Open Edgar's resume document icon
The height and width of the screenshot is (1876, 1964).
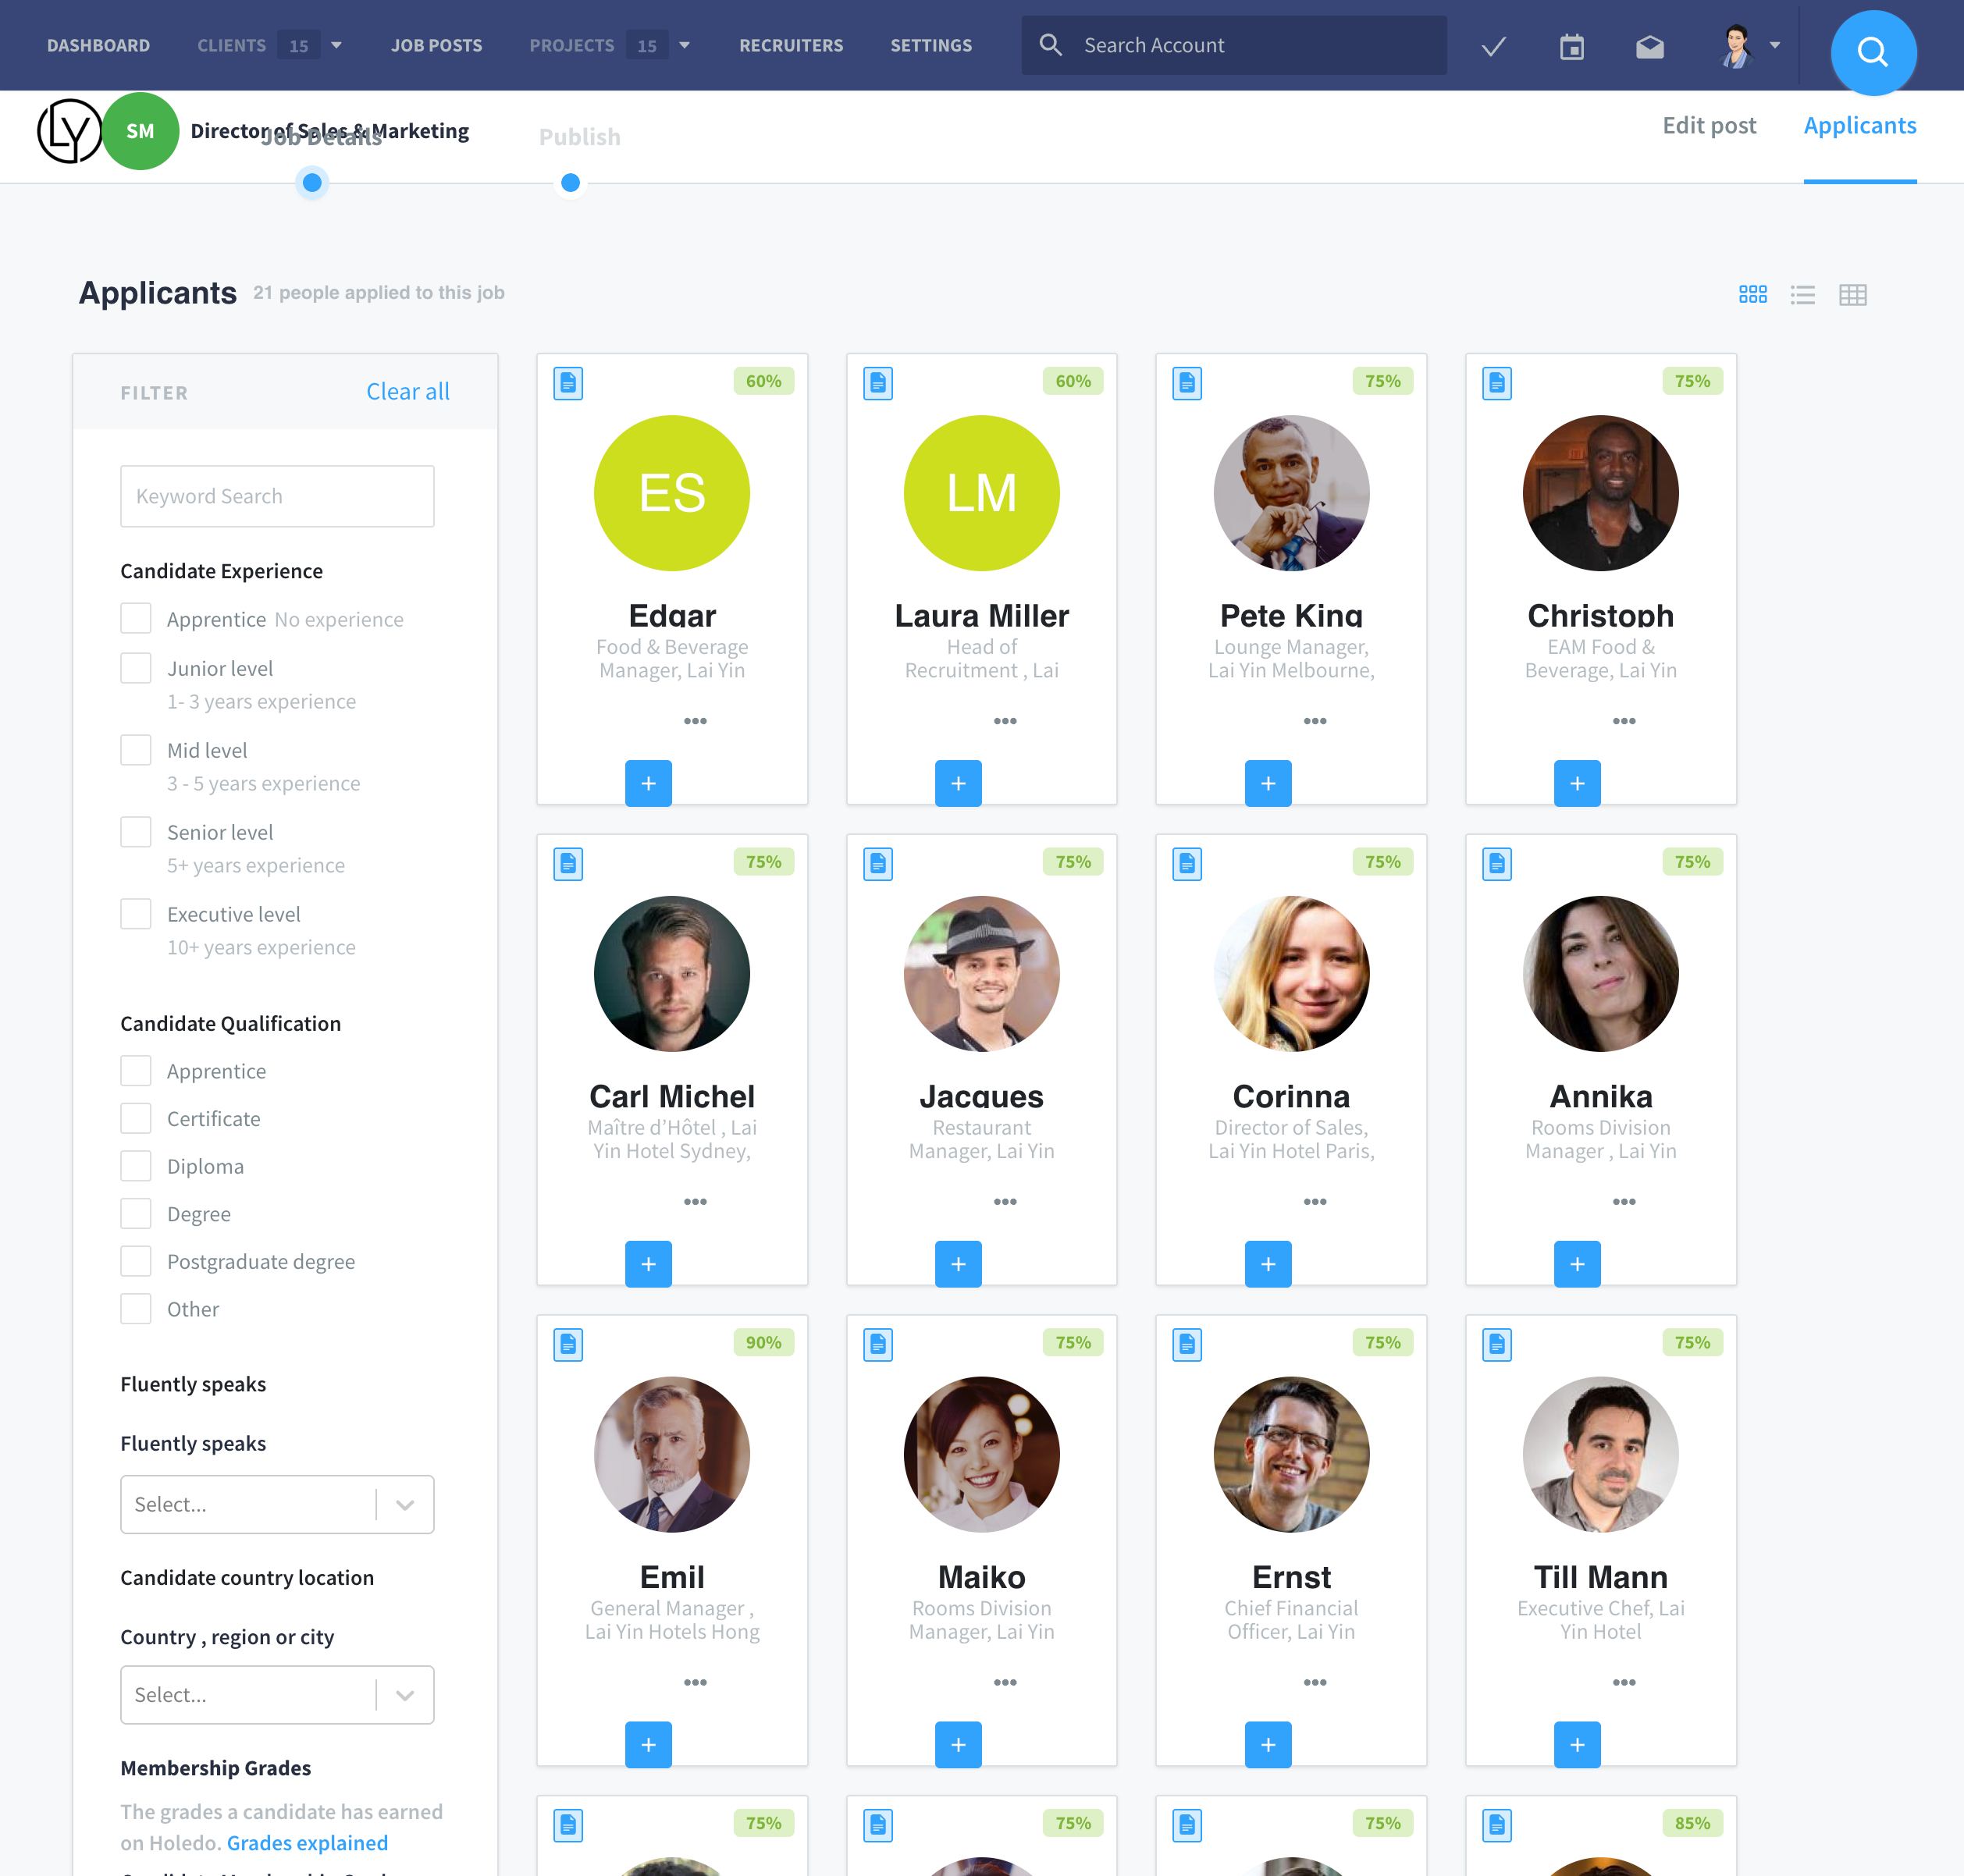pos(568,383)
